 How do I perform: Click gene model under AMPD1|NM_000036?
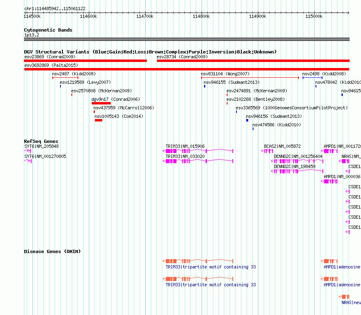click(329, 181)
